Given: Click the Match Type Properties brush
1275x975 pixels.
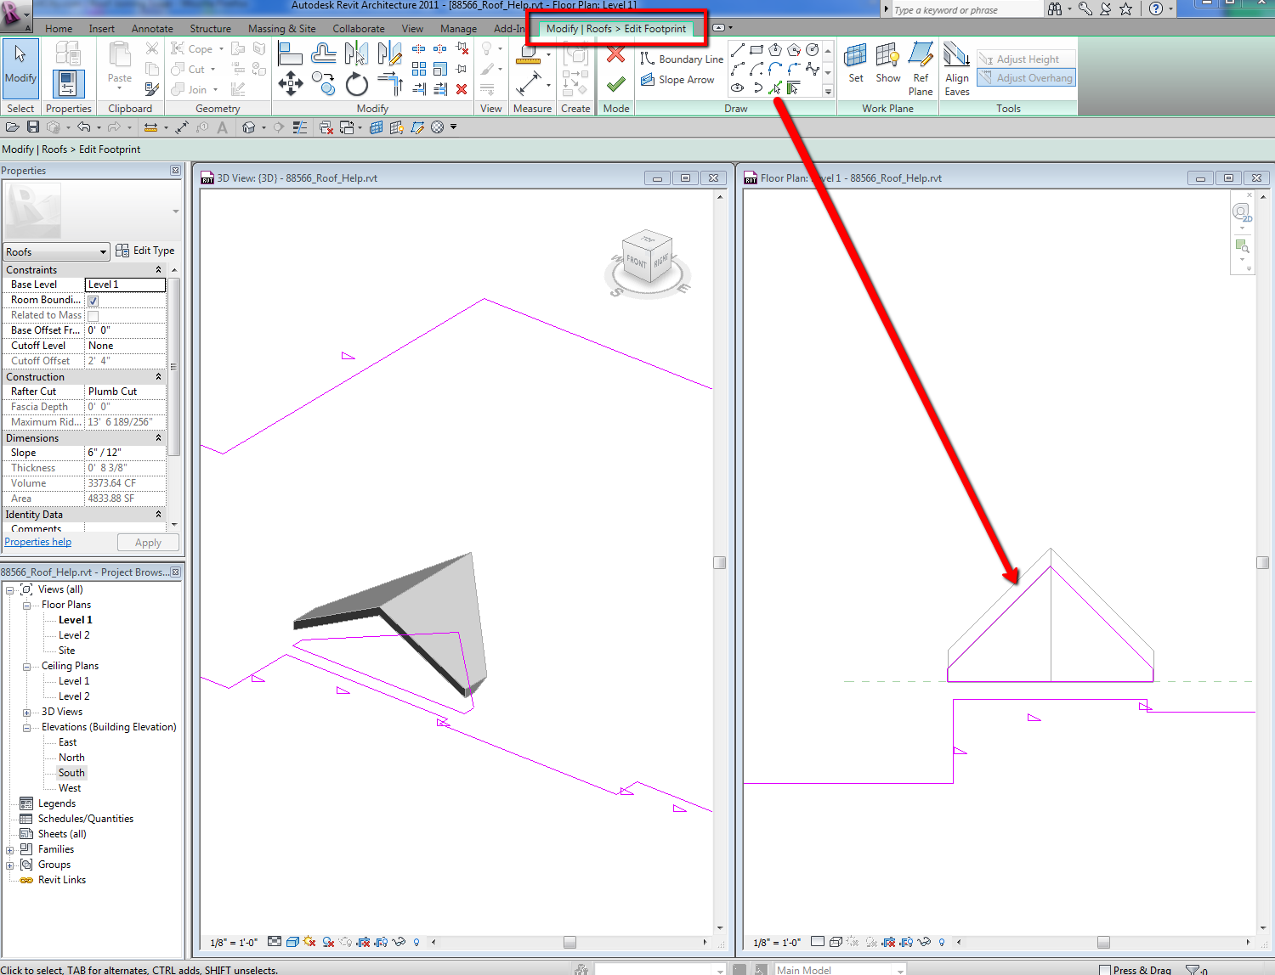Looking at the screenshot, I should coord(152,88).
